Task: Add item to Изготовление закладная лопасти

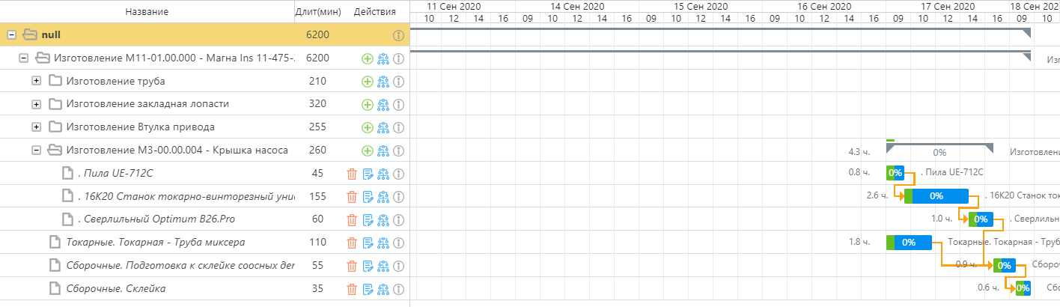Action: click(x=367, y=104)
